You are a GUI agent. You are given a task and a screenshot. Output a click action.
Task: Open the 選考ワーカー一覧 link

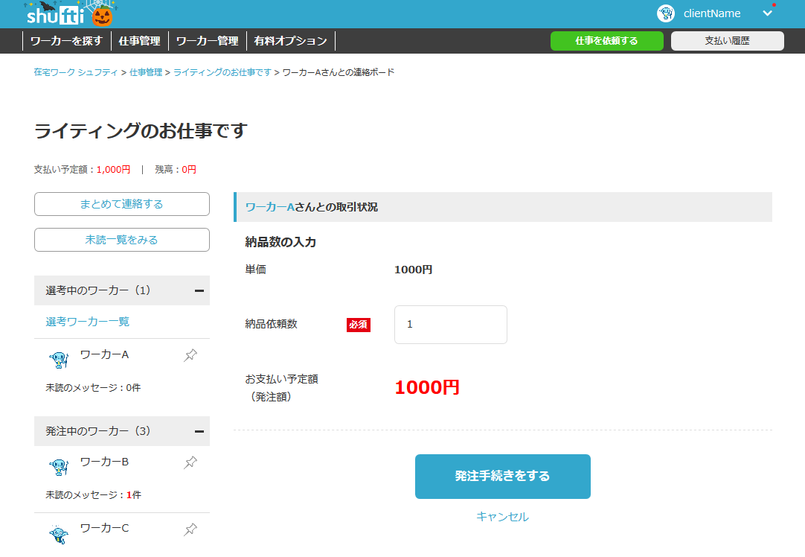point(87,322)
